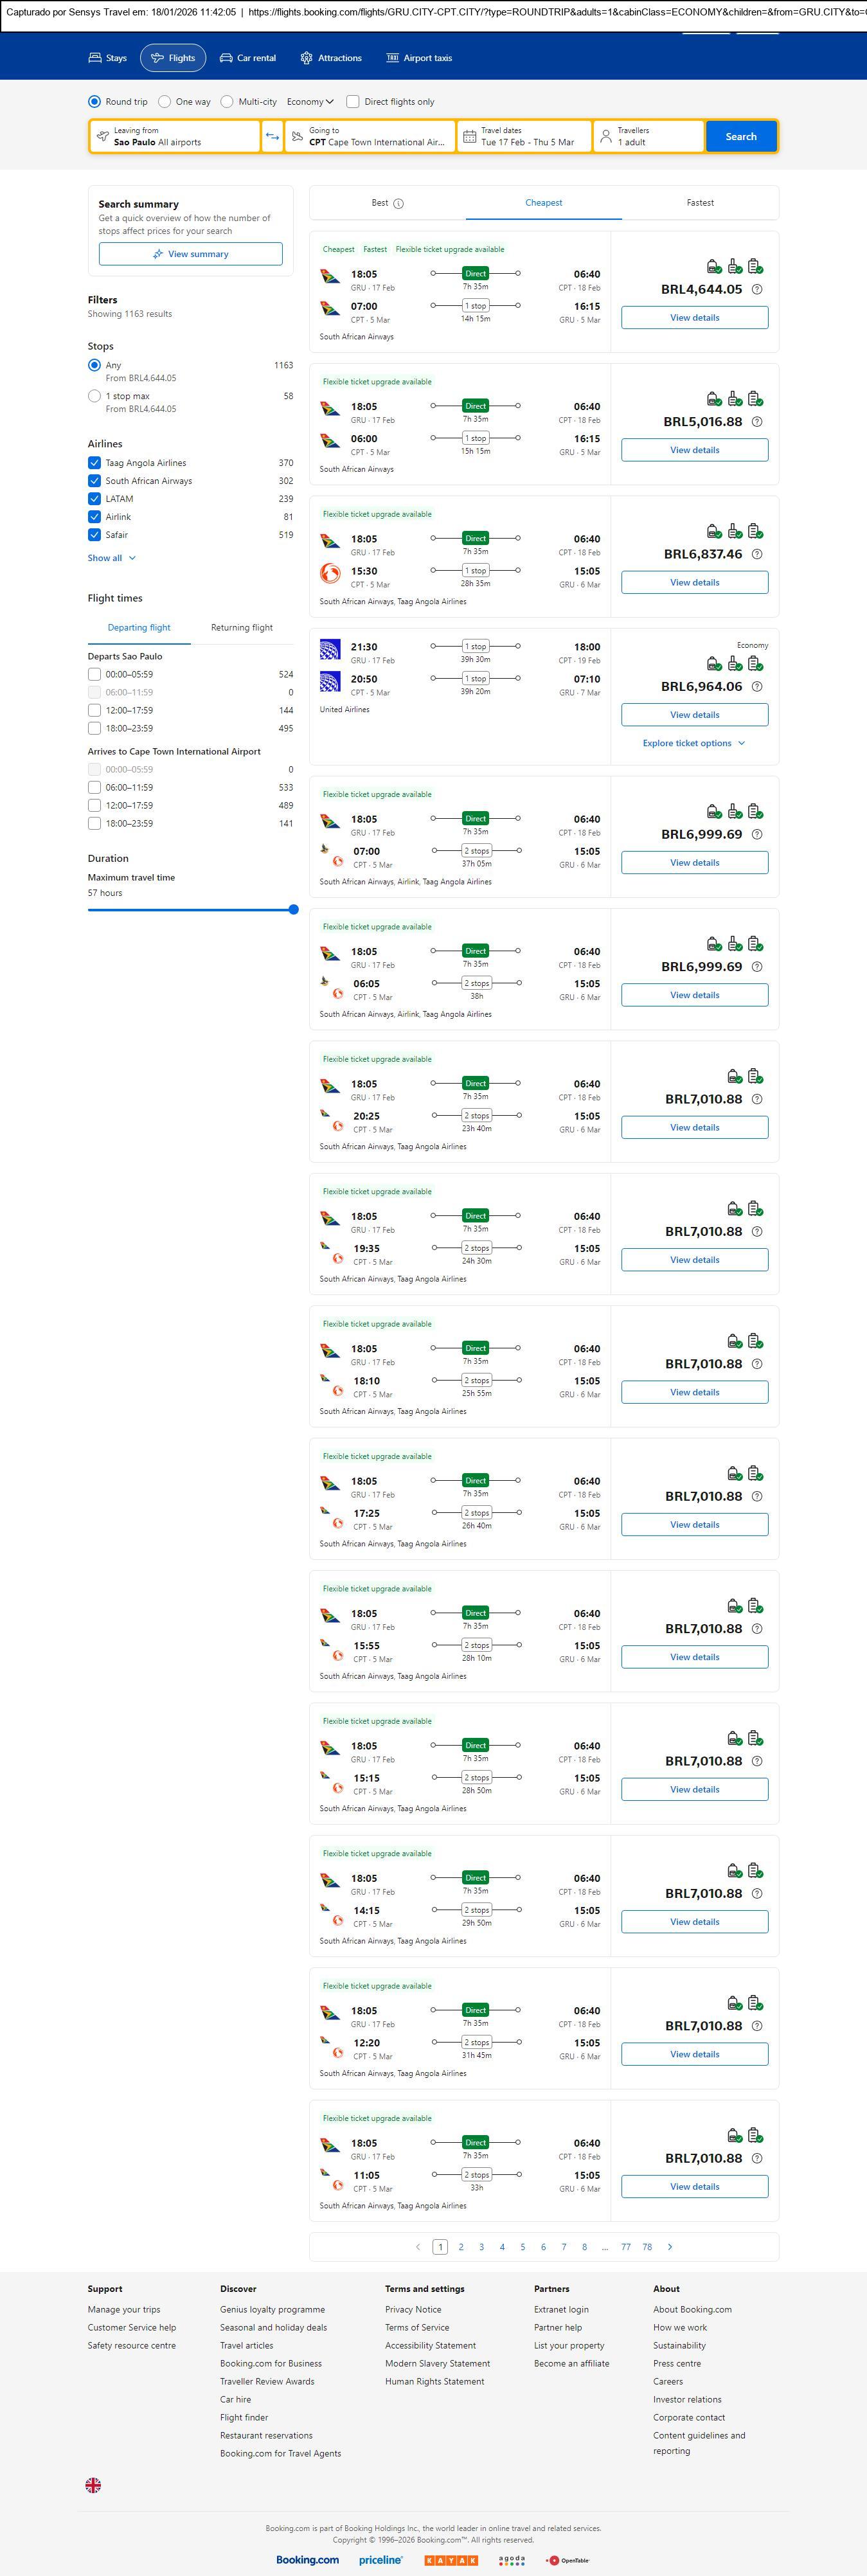
Task: Uncheck the Taag Angola Airlines filter
Action: (94, 463)
